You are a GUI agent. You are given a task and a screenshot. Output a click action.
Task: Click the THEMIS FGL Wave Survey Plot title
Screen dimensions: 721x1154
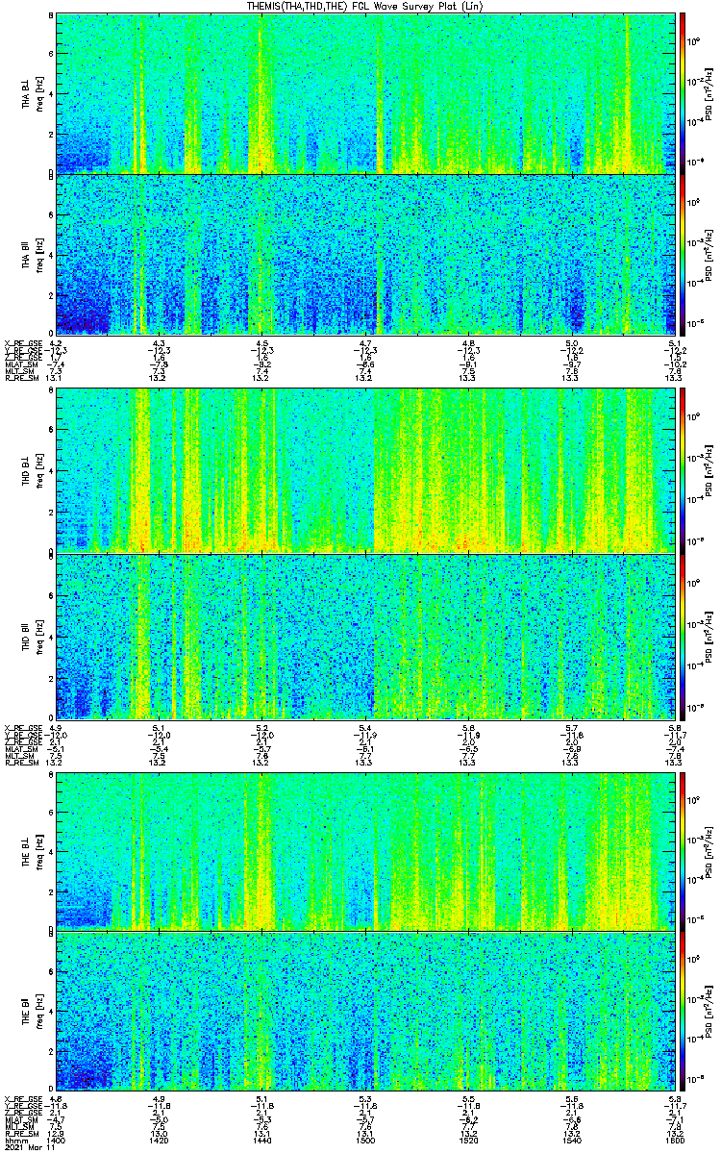[365, 6]
